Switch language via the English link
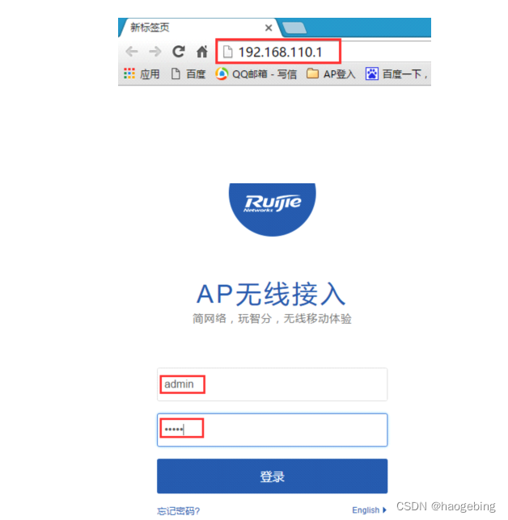The image size is (508, 520). click(369, 510)
